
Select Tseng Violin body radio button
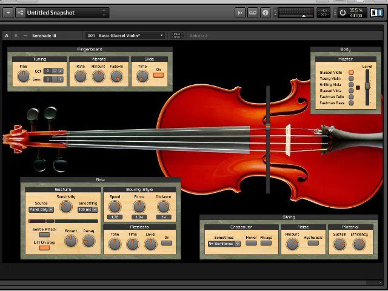click(351, 78)
